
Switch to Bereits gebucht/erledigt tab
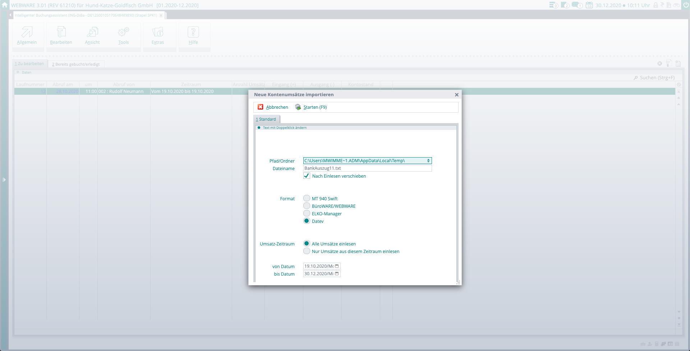76,64
